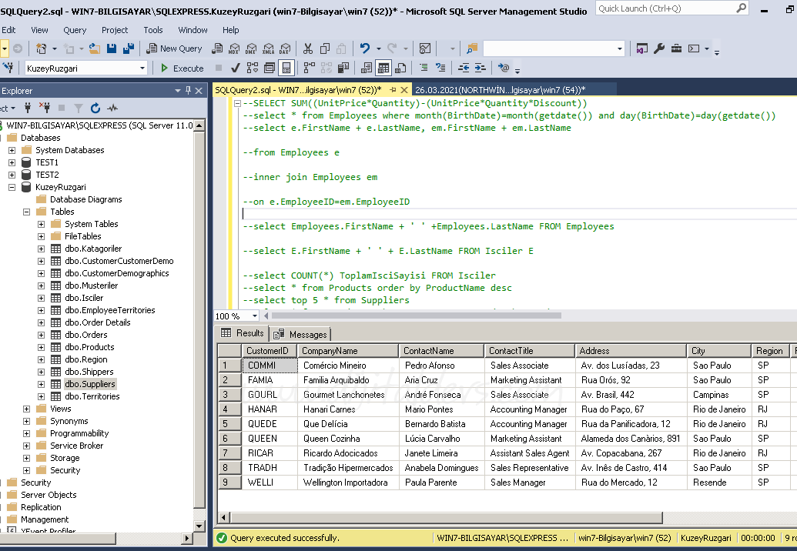Image resolution: width=797 pixels, height=551 pixels.
Task: Toggle Results to Grid mode
Action: pos(383,68)
